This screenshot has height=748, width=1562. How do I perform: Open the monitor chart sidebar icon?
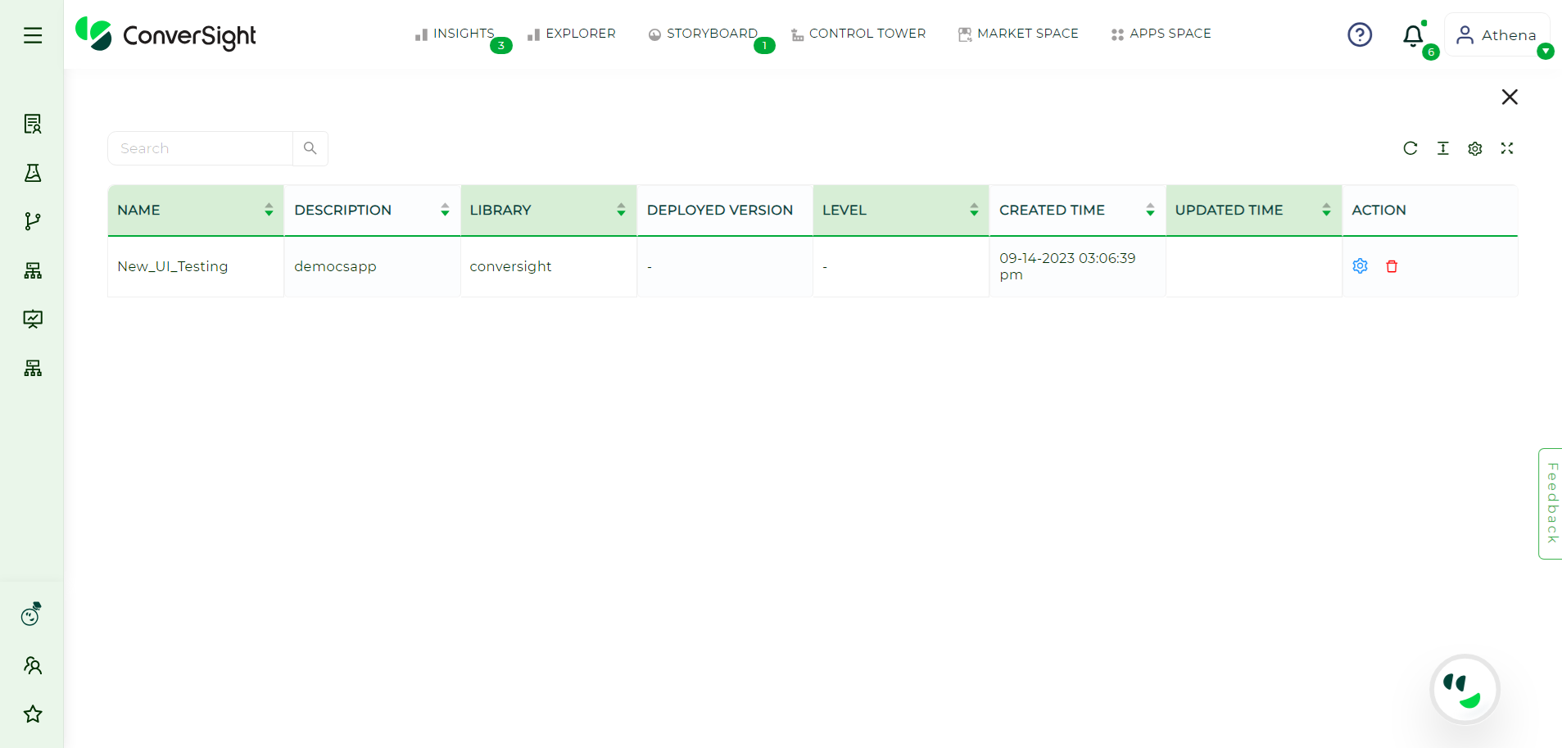pyautogui.click(x=33, y=319)
